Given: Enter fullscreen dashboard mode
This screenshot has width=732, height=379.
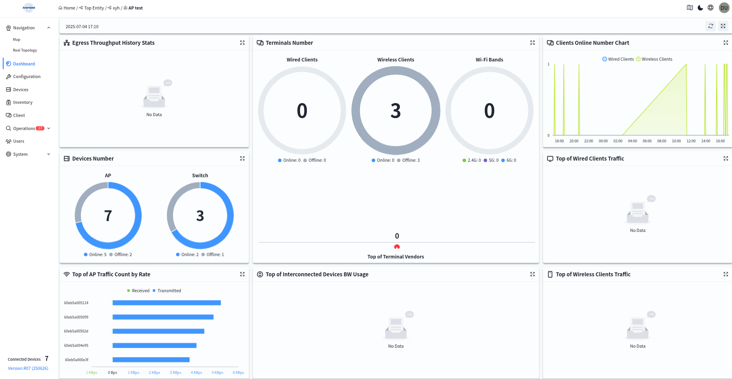Looking at the screenshot, I should [x=723, y=26].
